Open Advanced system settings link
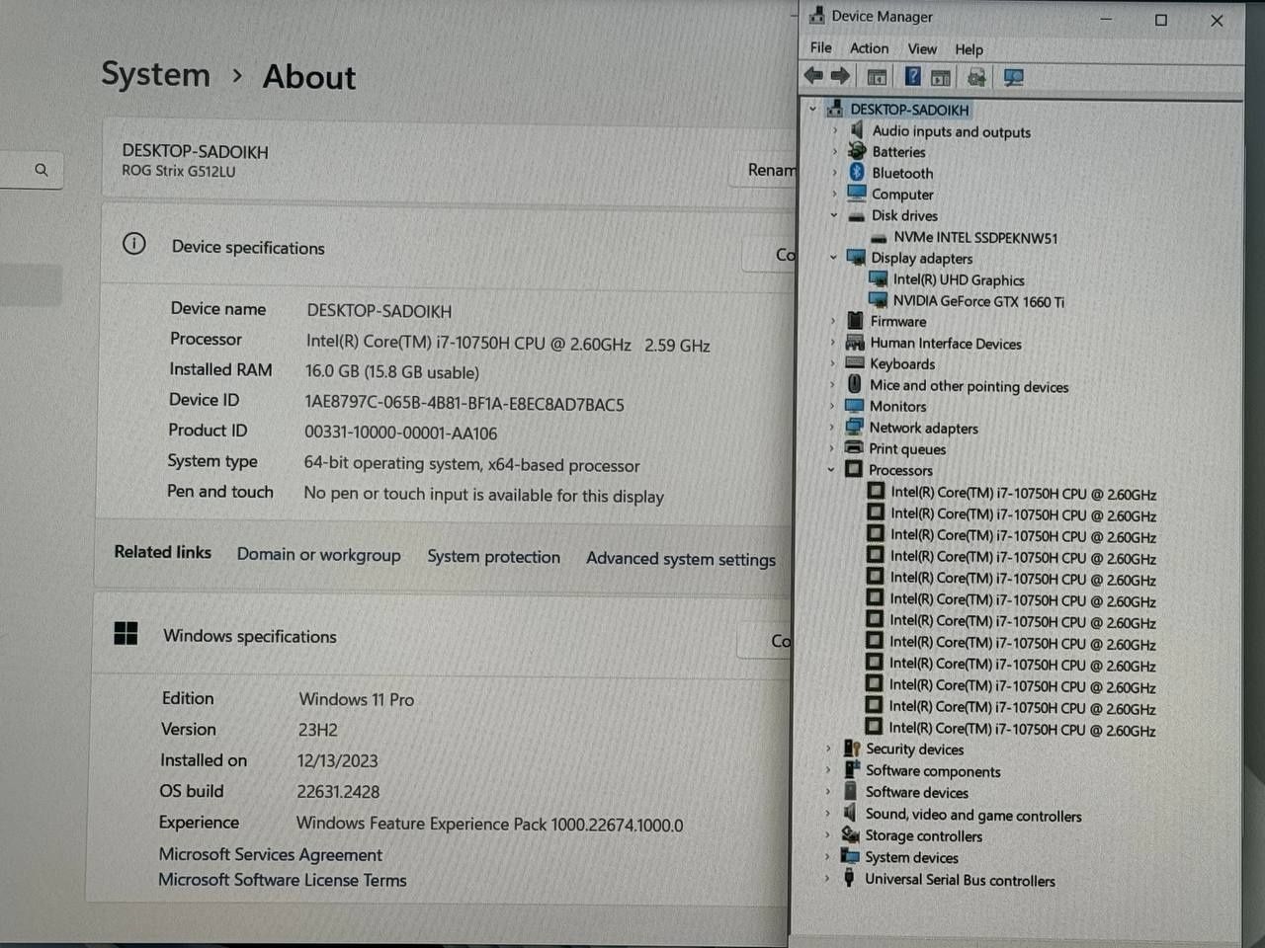This screenshot has height=948, width=1265. click(681, 559)
